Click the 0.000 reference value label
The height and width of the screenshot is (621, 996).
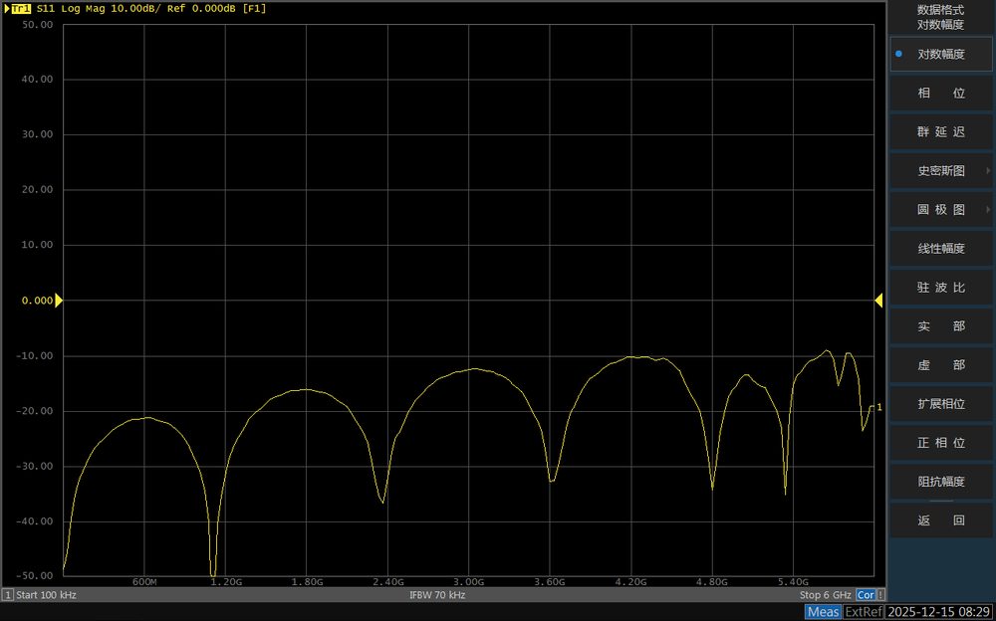pos(38,301)
